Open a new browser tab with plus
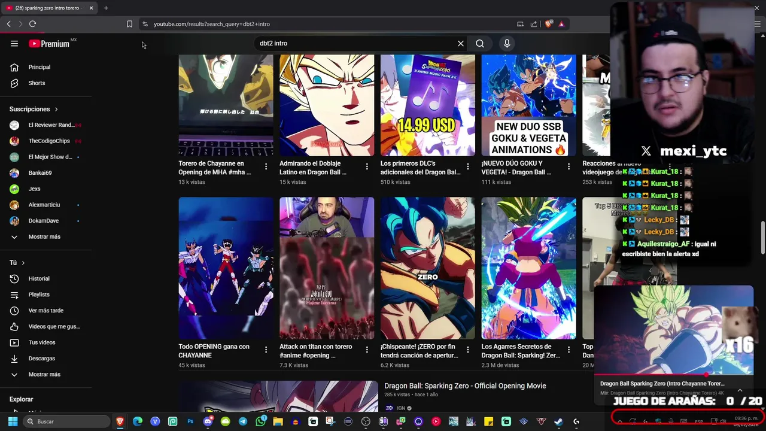This screenshot has width=766, height=431. 106,8
